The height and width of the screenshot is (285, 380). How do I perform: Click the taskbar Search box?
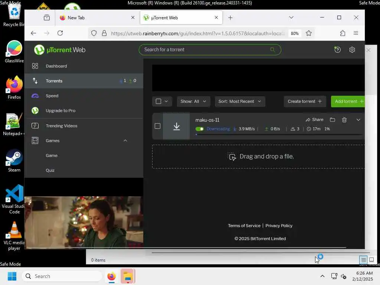(62, 276)
